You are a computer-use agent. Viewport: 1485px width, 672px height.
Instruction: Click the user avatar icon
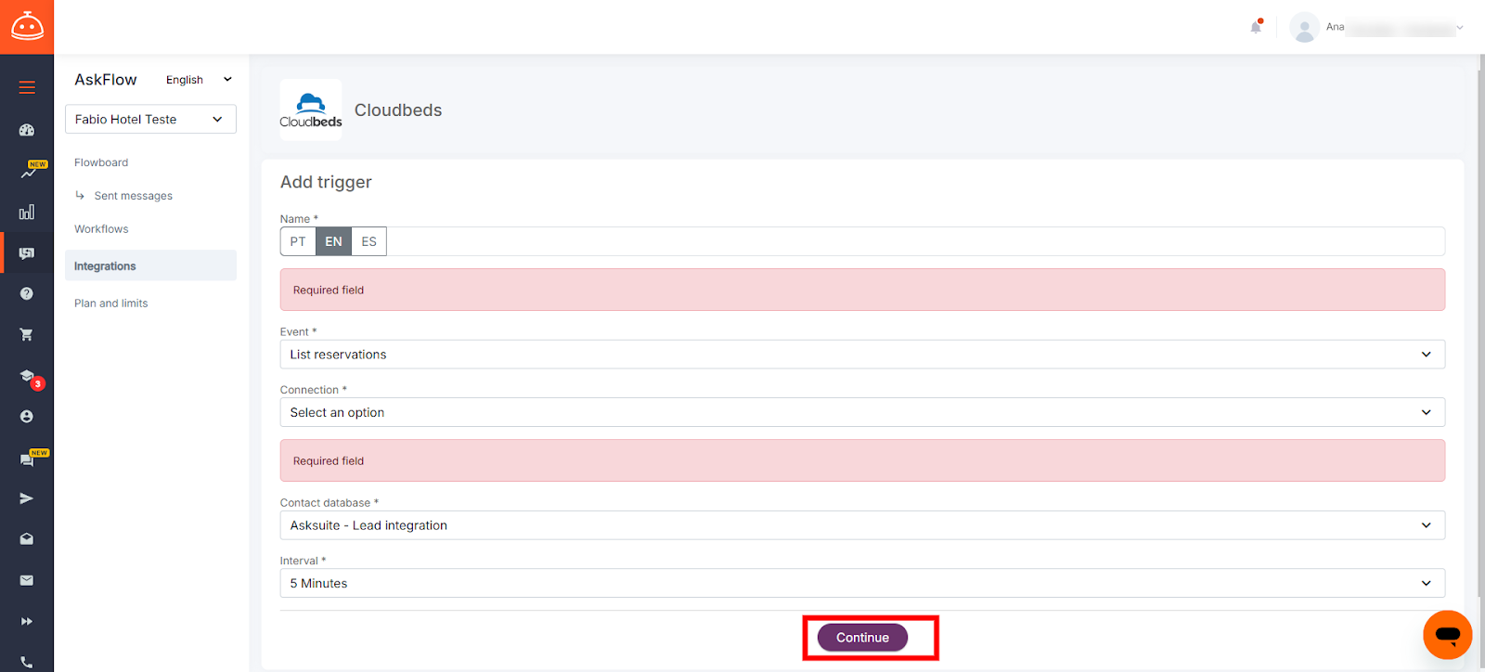1304,27
